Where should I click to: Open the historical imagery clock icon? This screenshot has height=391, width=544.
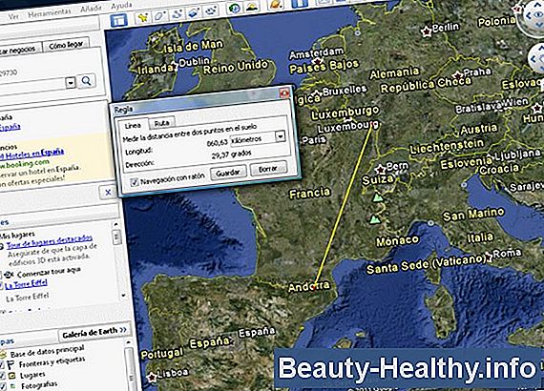click(x=235, y=9)
